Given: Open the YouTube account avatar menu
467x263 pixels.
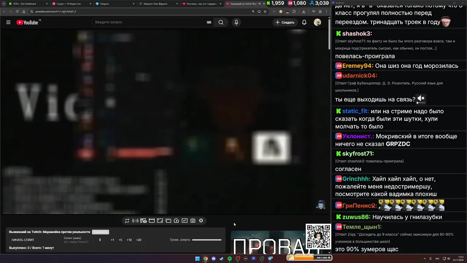Looking at the screenshot, I should [x=317, y=22].
